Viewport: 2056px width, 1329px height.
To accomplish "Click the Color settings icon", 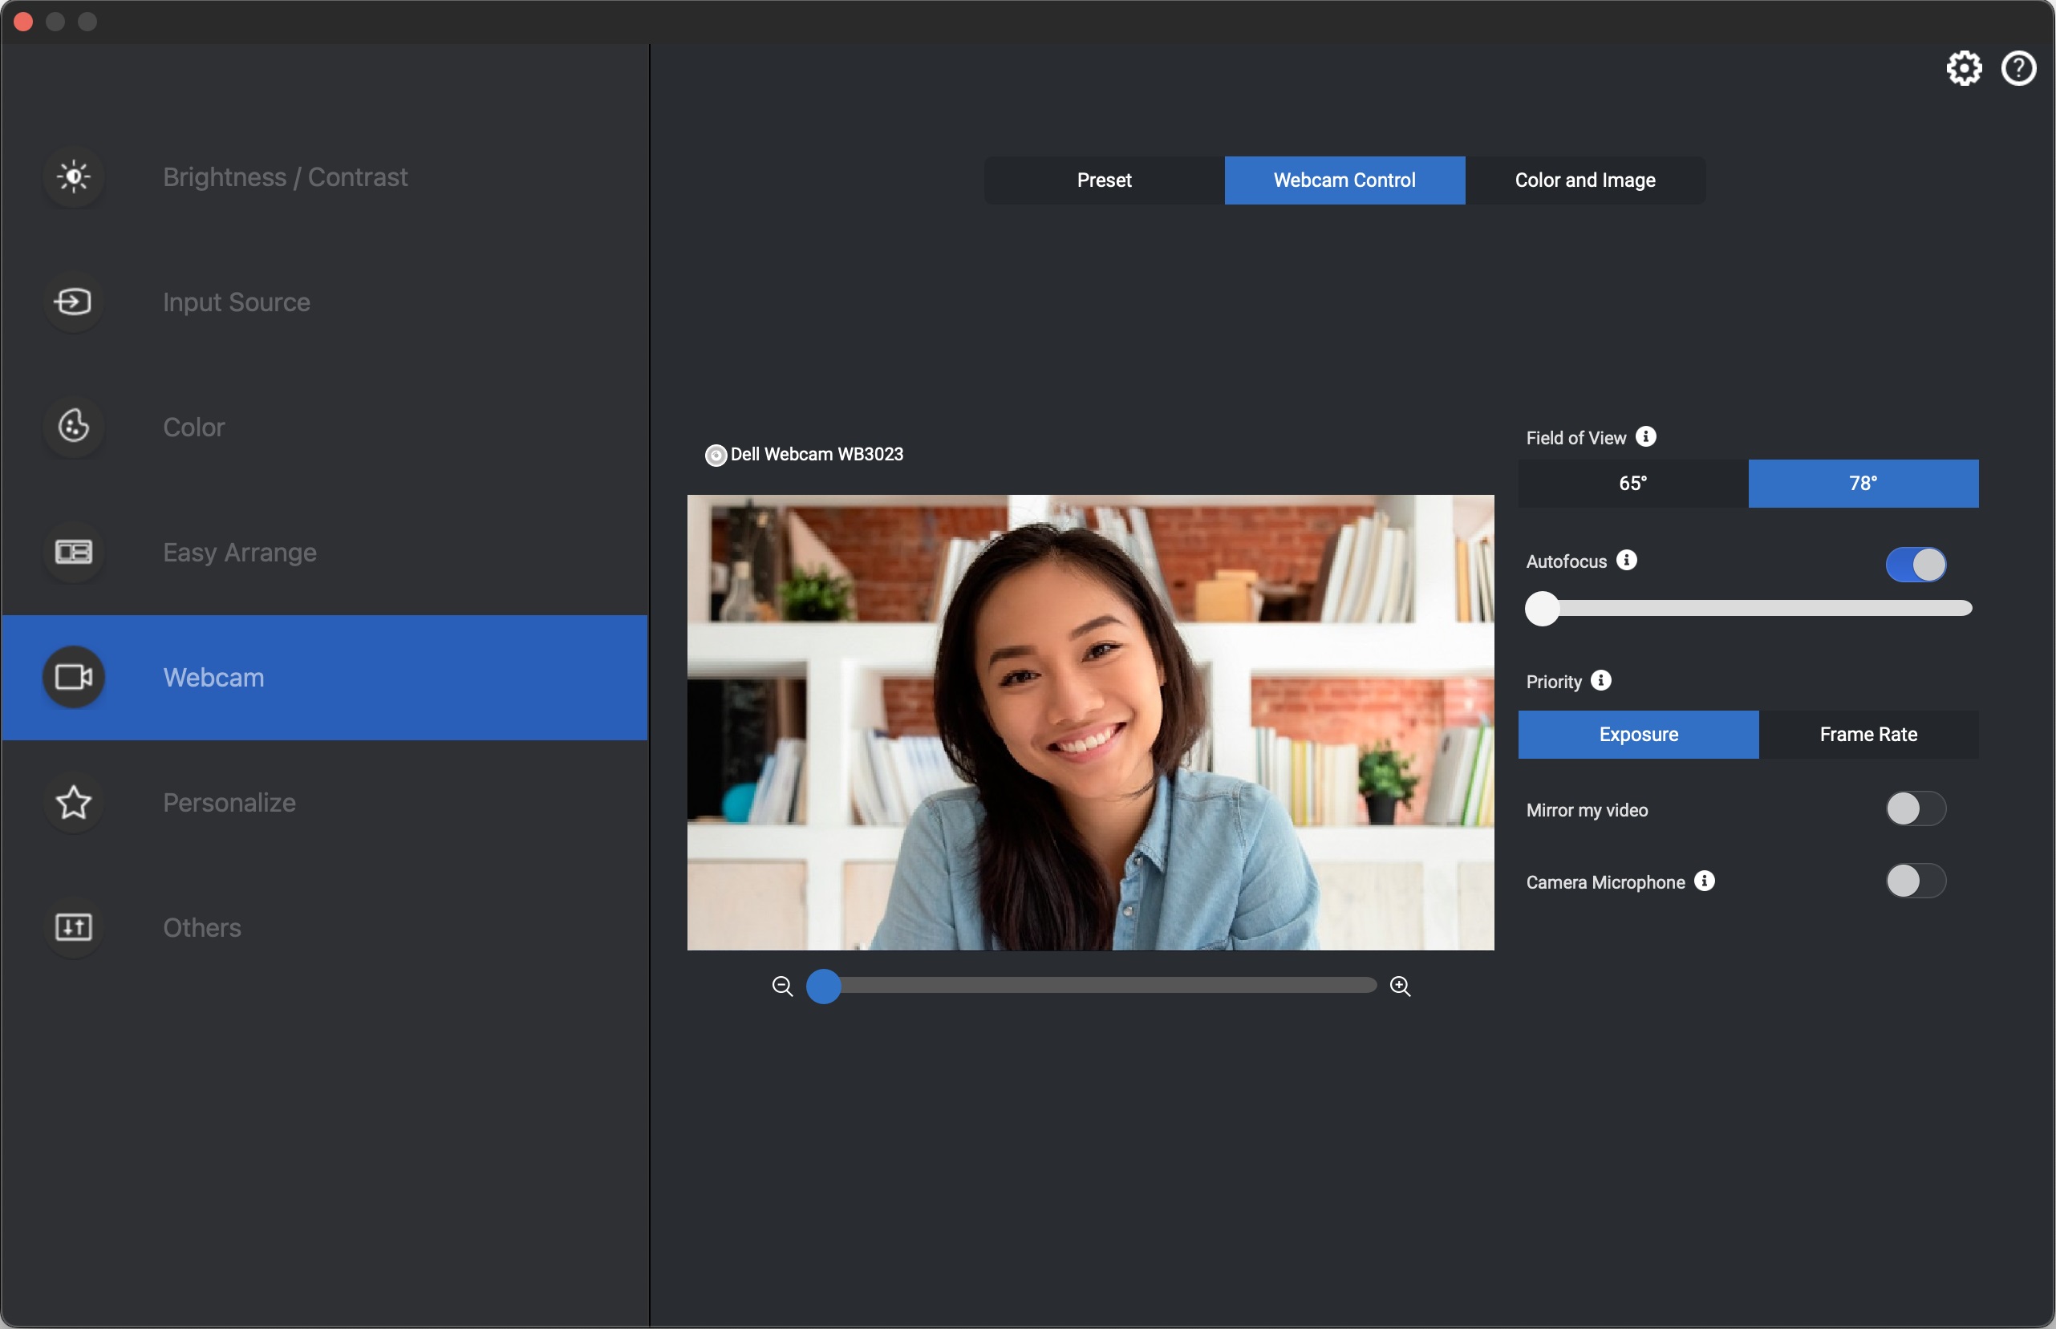I will tap(72, 424).
